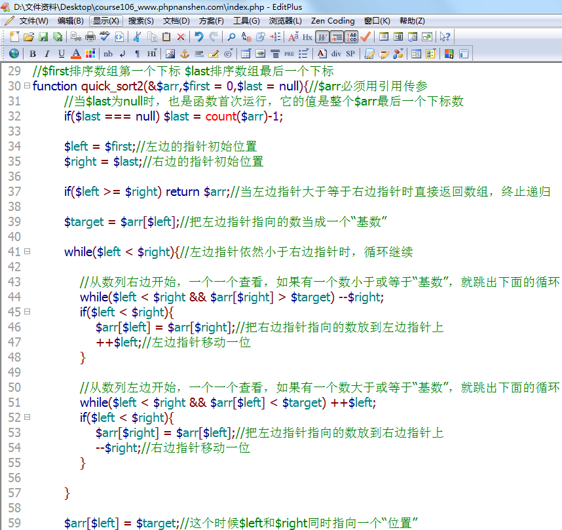Image resolution: width=562 pixels, height=530 pixels.
Task: Open the Zen Coding menu
Action: [x=333, y=21]
